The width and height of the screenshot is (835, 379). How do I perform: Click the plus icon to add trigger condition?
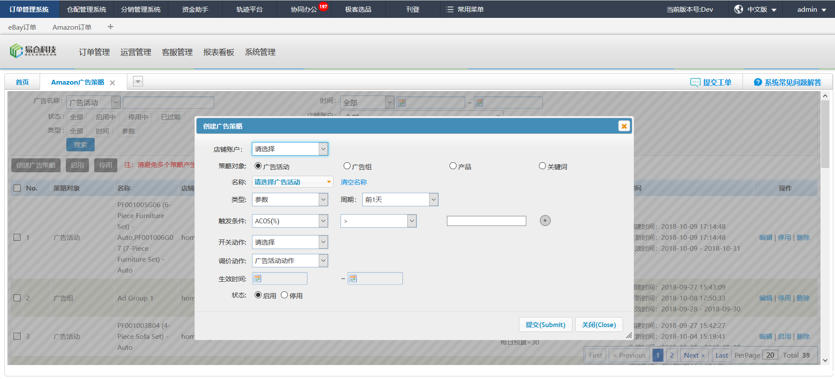pyautogui.click(x=545, y=221)
